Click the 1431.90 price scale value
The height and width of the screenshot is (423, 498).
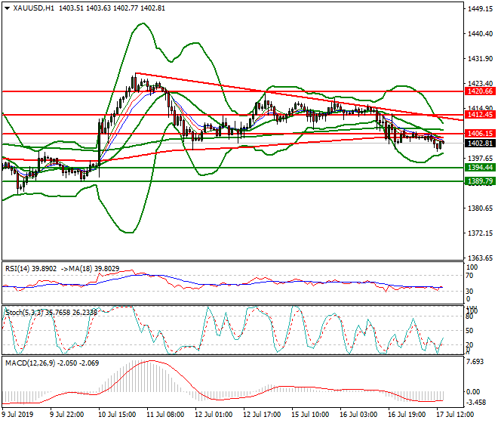tap(480, 59)
